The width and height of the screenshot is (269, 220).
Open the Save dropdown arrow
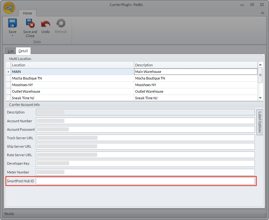pyautogui.click(x=12, y=36)
